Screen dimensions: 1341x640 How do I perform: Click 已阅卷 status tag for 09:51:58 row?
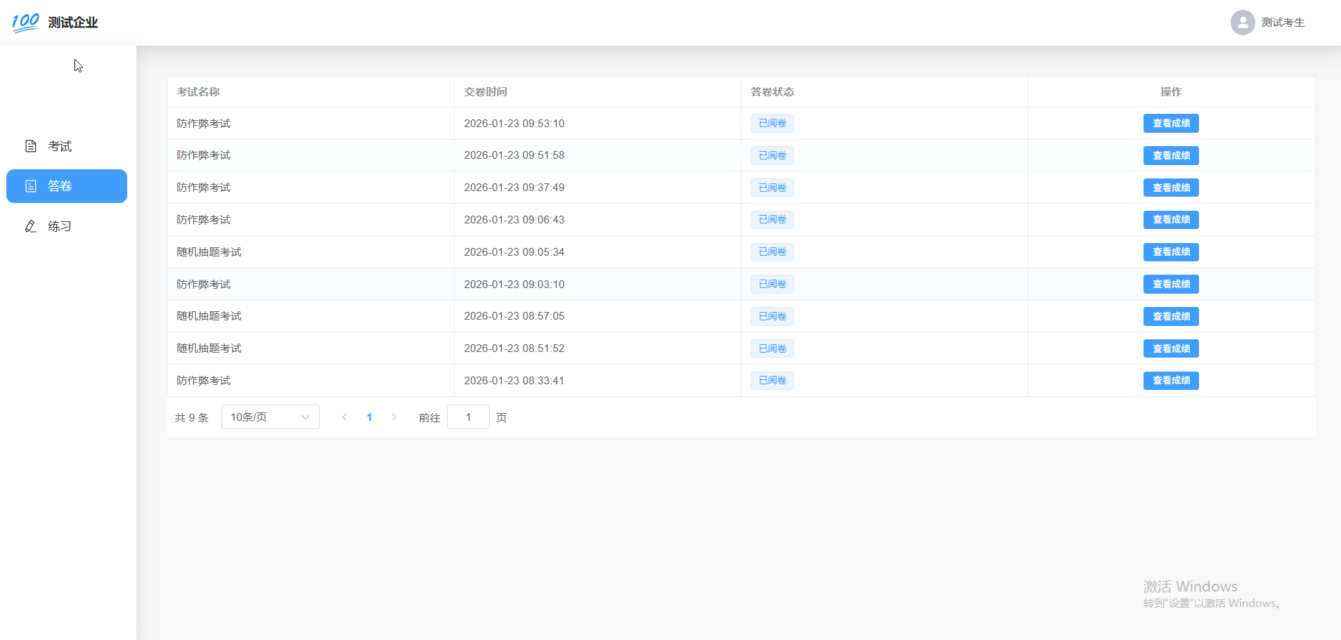772,155
